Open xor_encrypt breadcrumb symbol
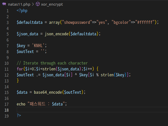This screenshot has width=168, height=126. 52,4
